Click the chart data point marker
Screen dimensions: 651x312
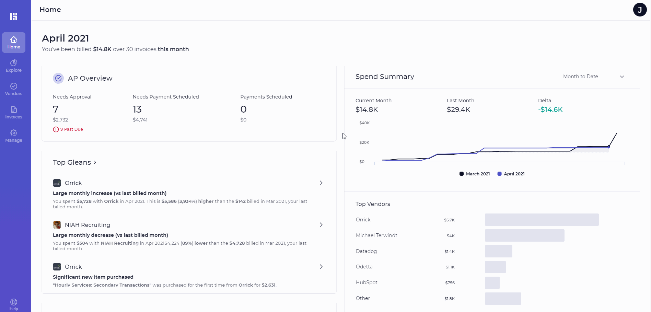tap(609, 147)
